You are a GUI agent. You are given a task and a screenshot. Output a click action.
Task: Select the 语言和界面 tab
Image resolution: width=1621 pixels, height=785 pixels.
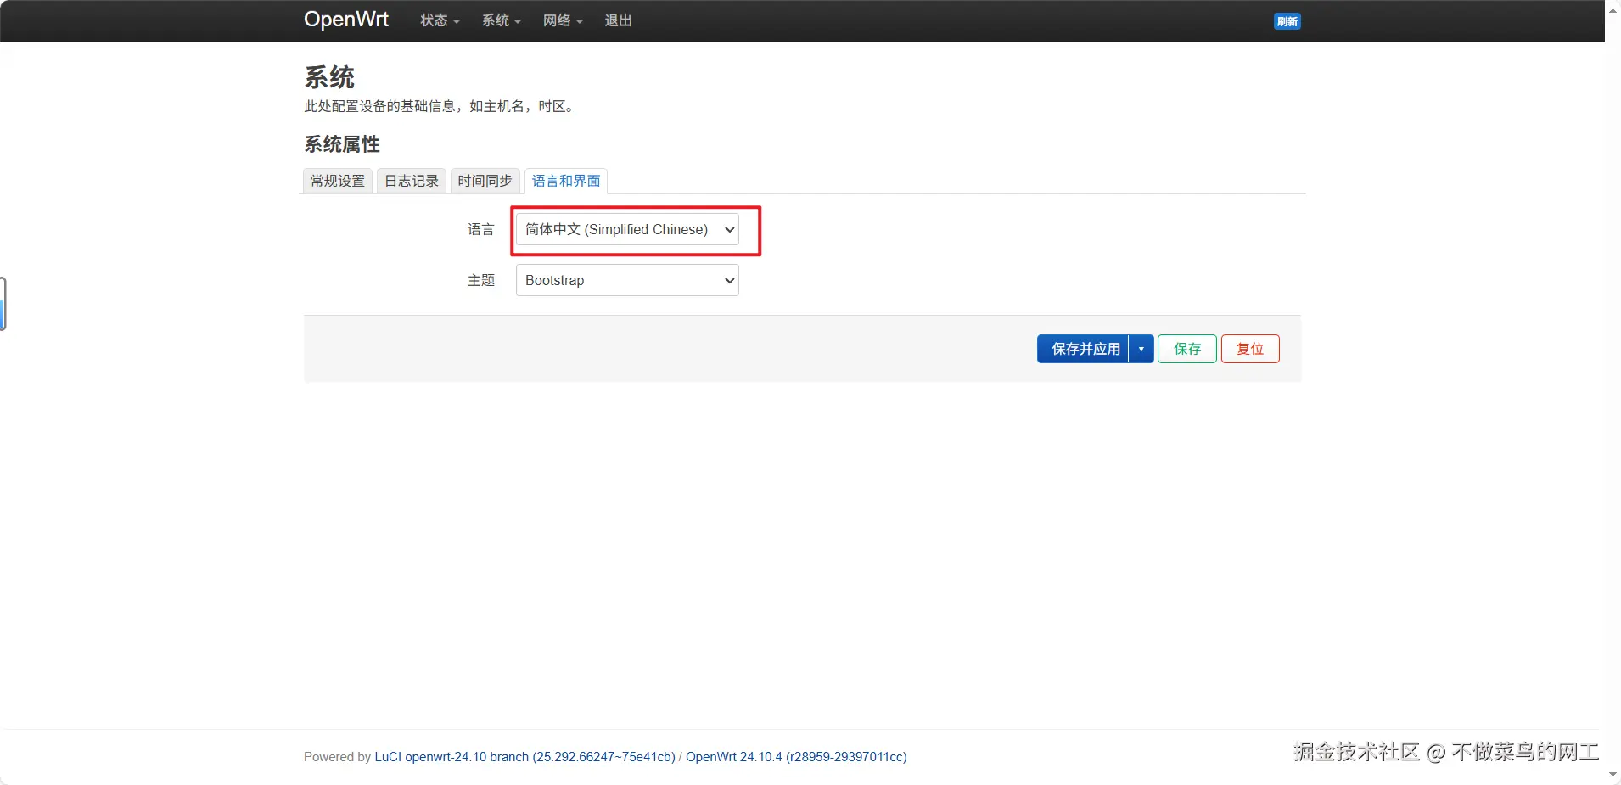point(566,181)
